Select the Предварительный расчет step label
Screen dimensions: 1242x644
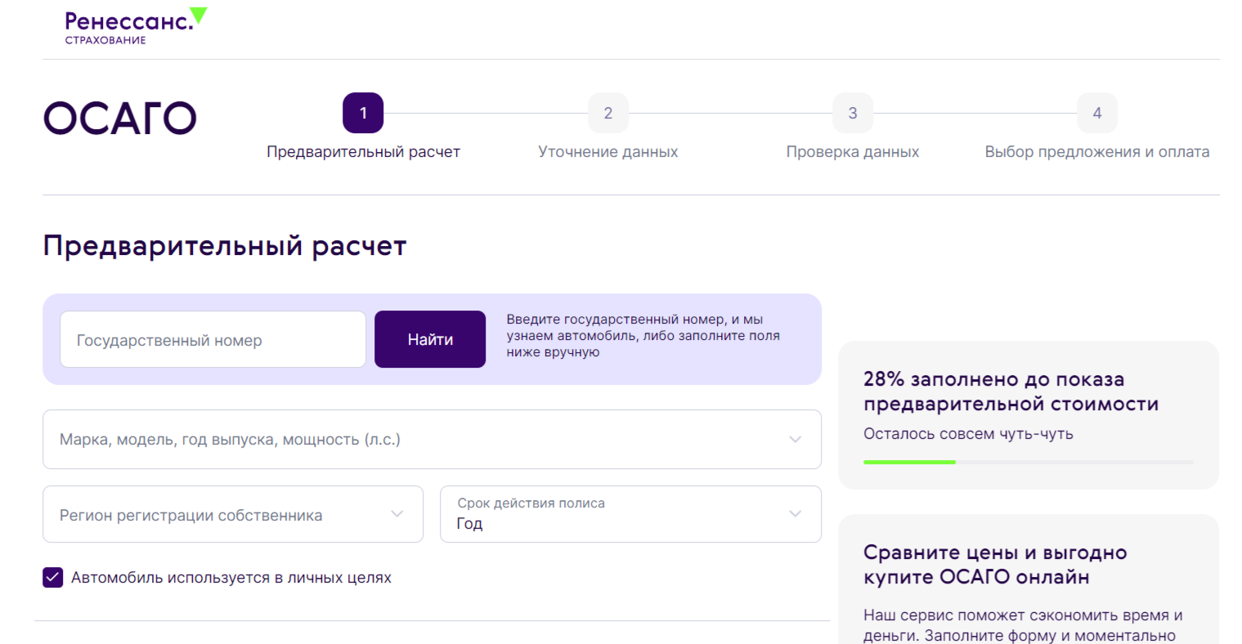point(363,152)
